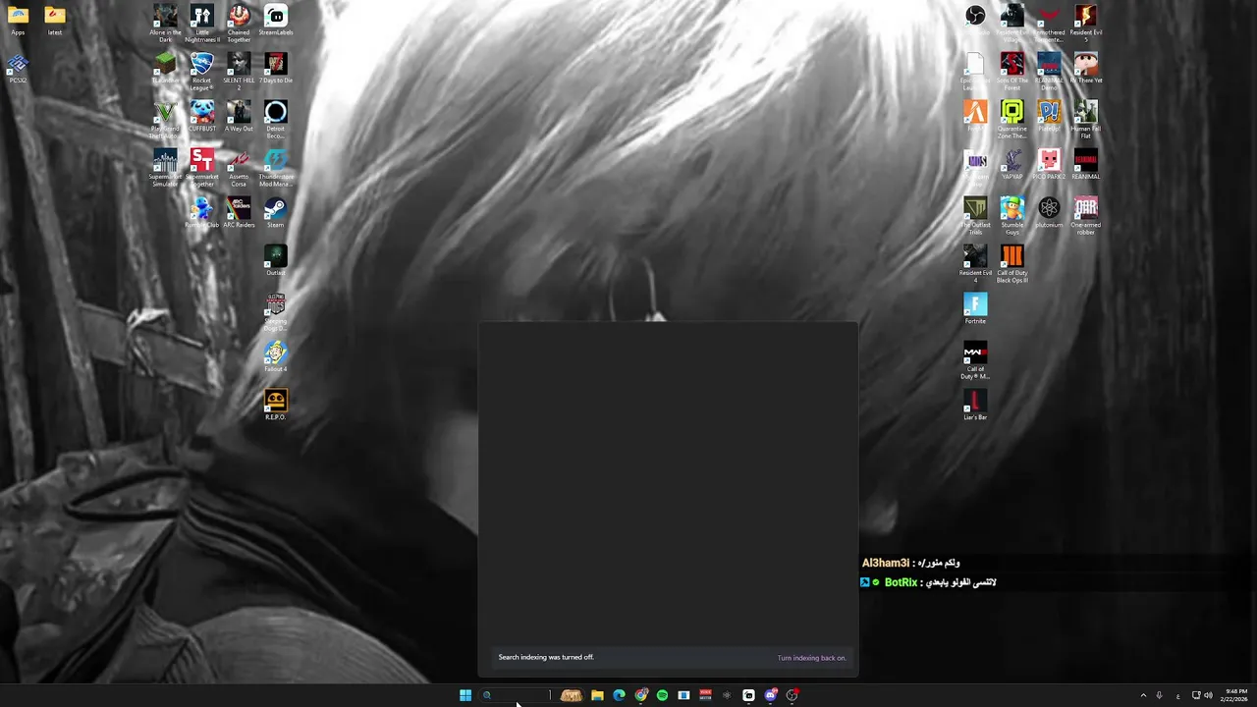Expand hidden system tray icons
The height and width of the screenshot is (707, 1257).
pos(1143,695)
